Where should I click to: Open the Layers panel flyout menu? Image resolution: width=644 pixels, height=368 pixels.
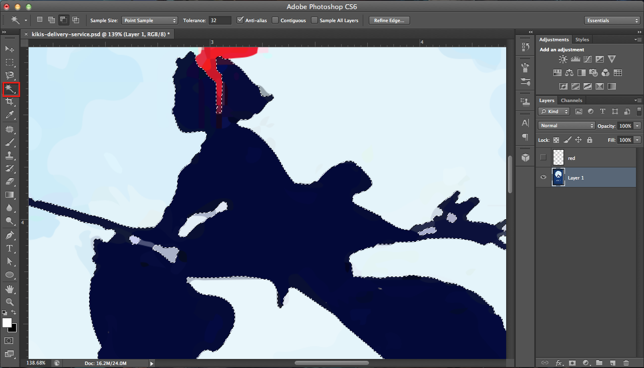pyautogui.click(x=638, y=100)
